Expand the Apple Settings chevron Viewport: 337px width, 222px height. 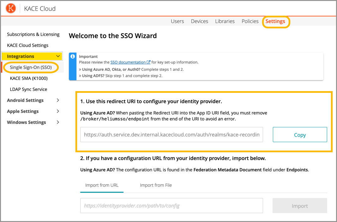[58, 111]
